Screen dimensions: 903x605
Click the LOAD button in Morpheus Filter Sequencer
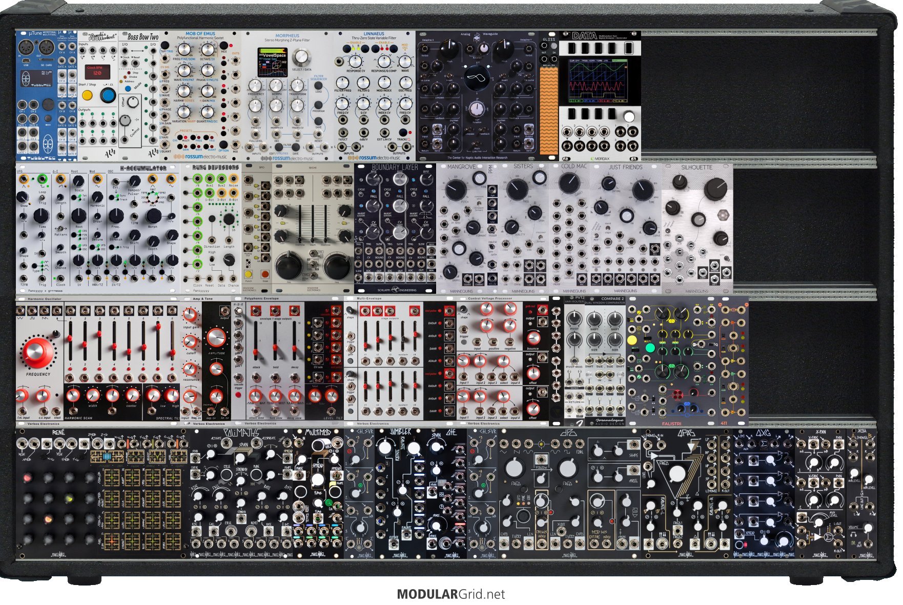[x=319, y=87]
